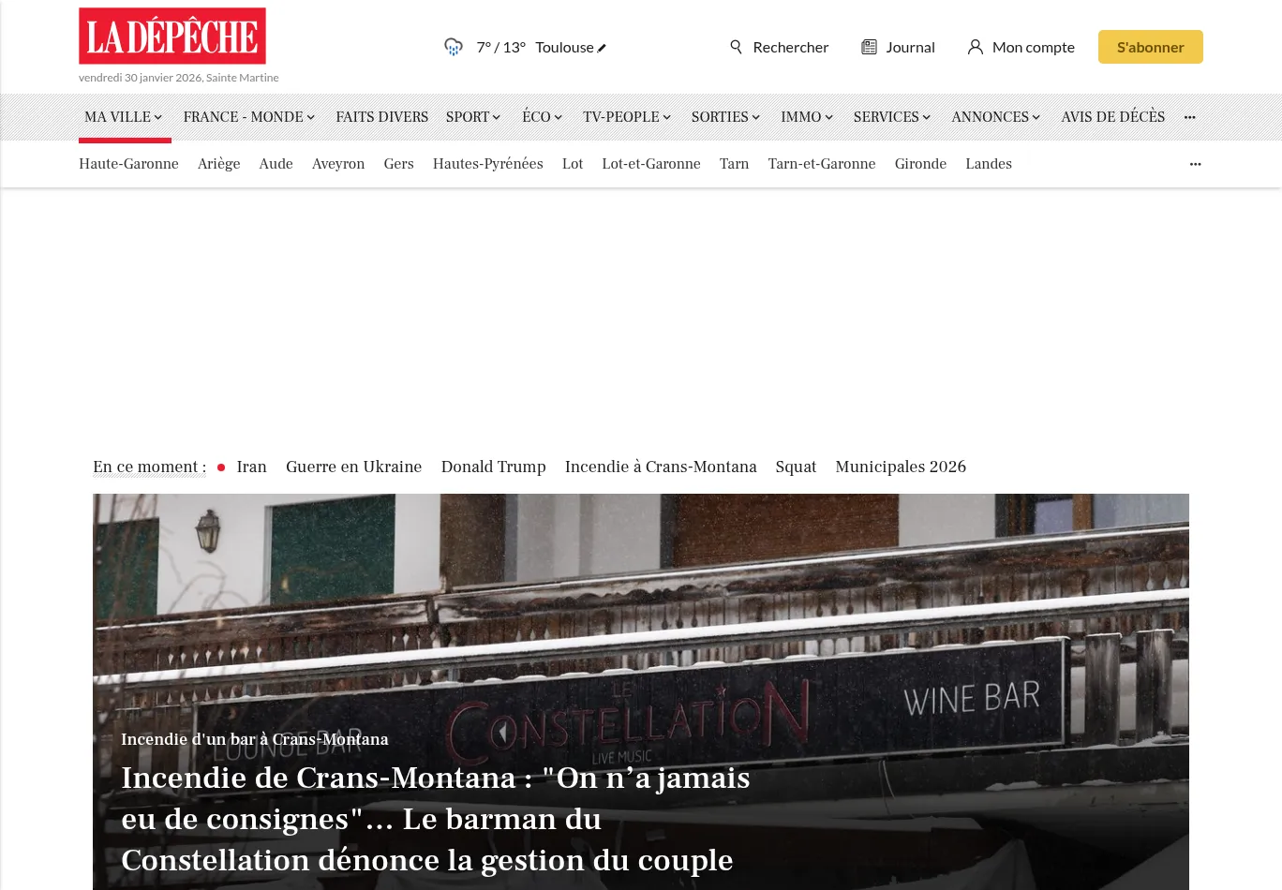Click the pencil icon next to Toulouse

(602, 48)
